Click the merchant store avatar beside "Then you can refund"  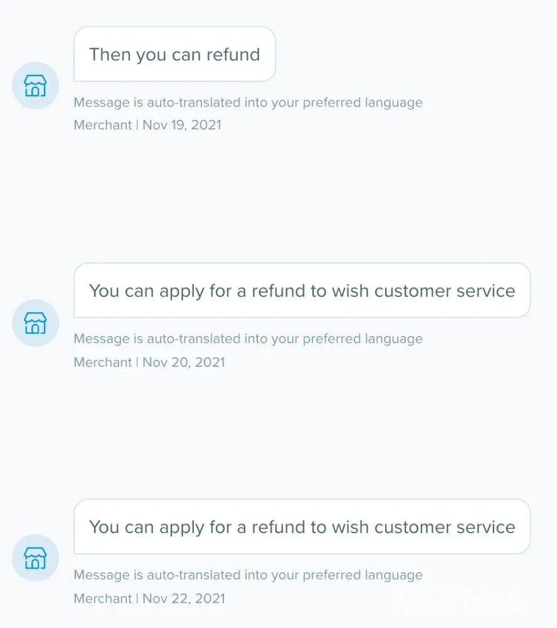tap(35, 85)
